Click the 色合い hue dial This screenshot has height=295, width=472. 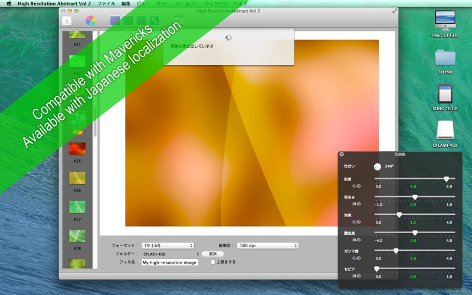[377, 167]
